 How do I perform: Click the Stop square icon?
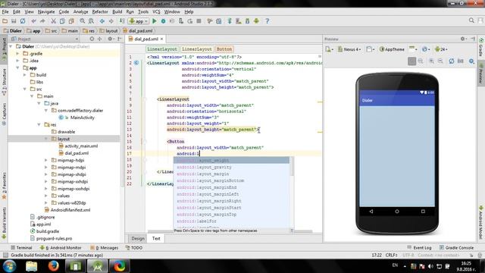click(199, 21)
